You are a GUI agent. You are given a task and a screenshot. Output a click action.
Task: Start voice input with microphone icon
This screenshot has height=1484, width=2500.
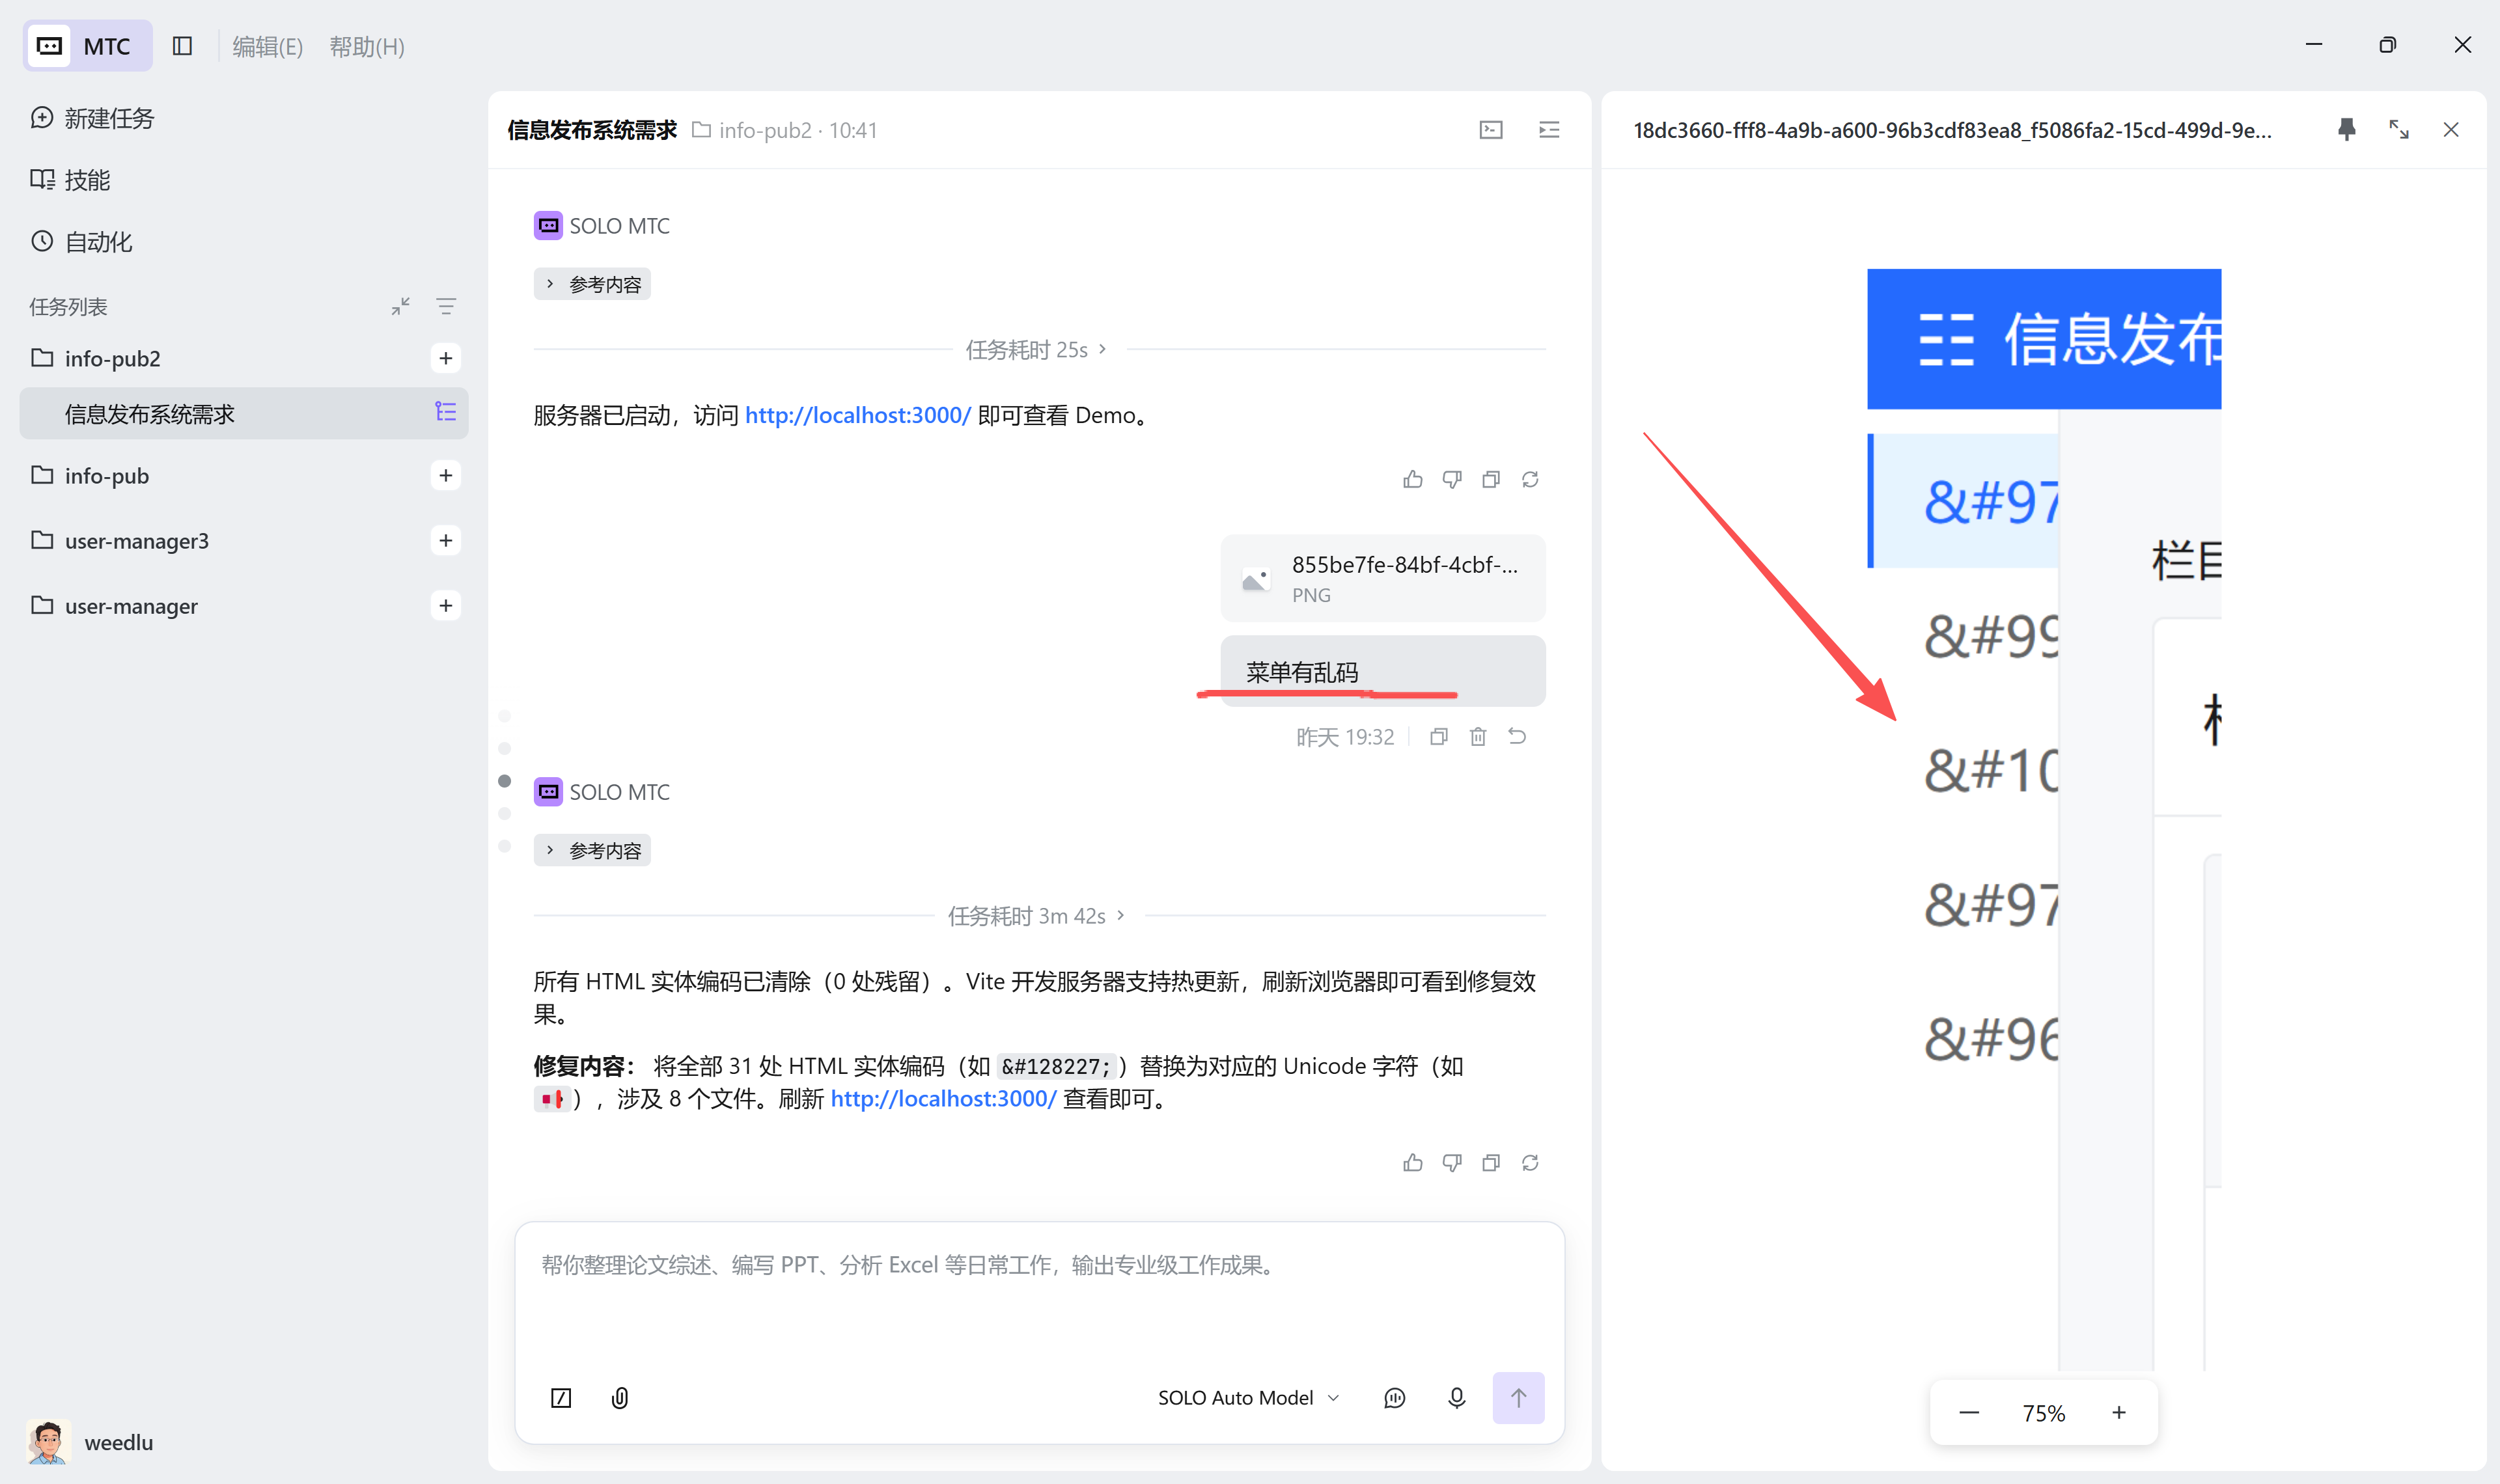[1457, 1398]
